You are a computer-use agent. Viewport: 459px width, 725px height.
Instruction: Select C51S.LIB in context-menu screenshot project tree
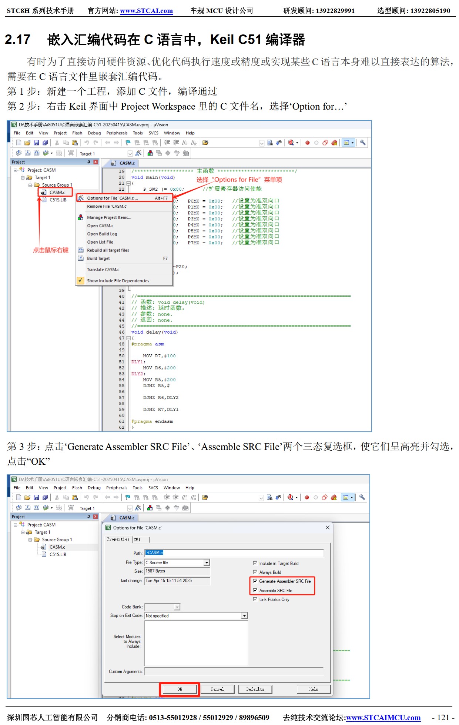click(x=58, y=200)
